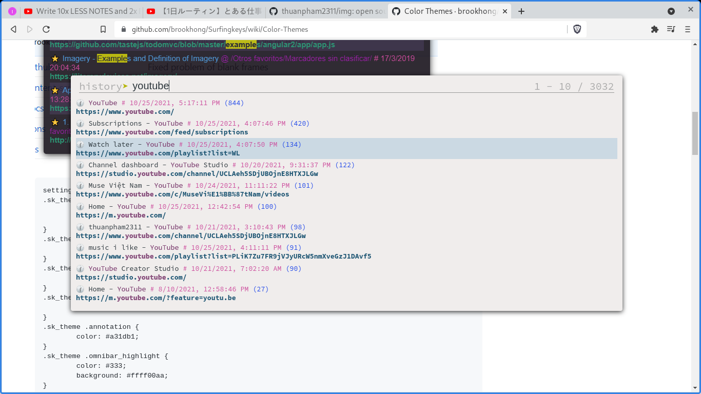Select 'YouTube Creator Studio' title row

(x=133, y=269)
